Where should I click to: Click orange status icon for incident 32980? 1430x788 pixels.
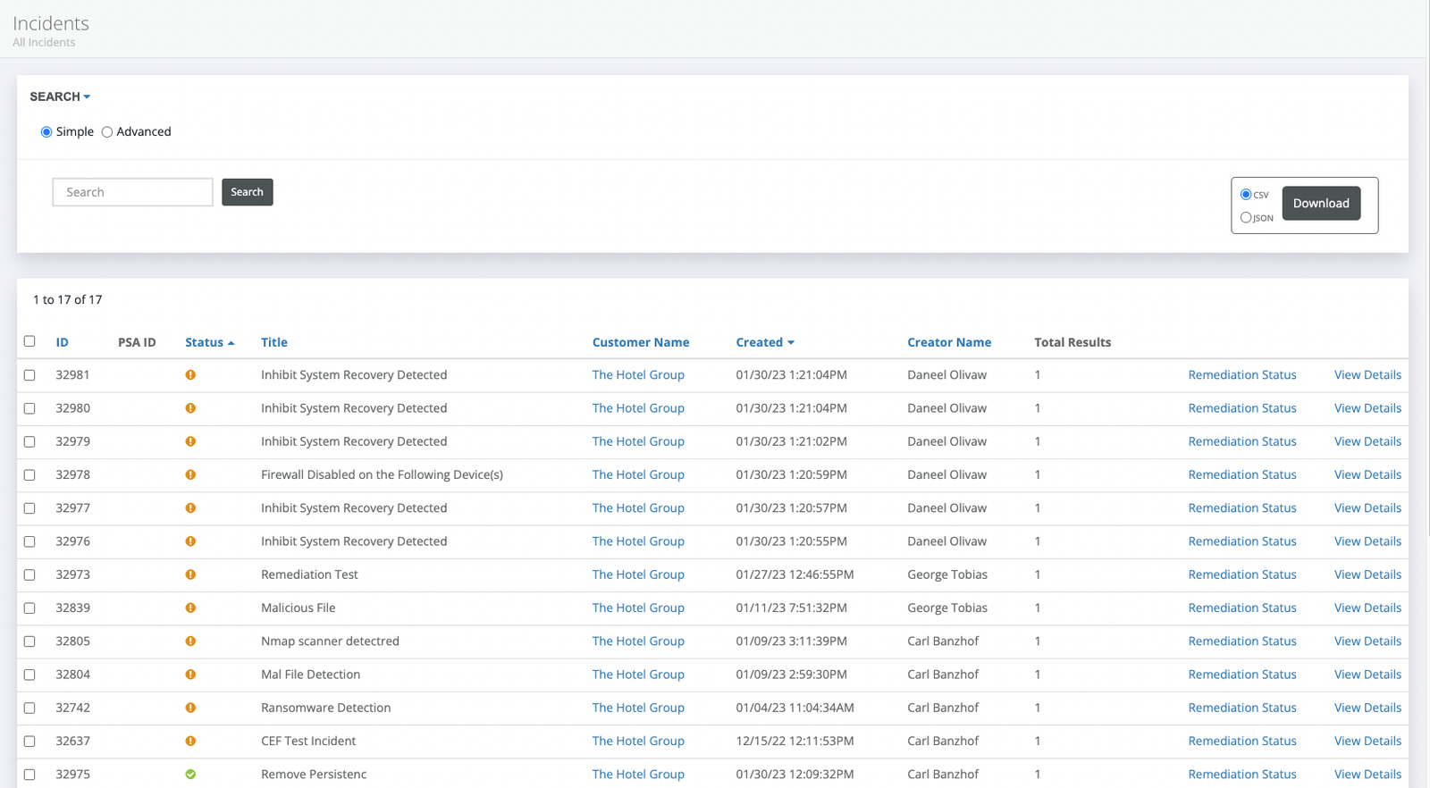tap(190, 408)
